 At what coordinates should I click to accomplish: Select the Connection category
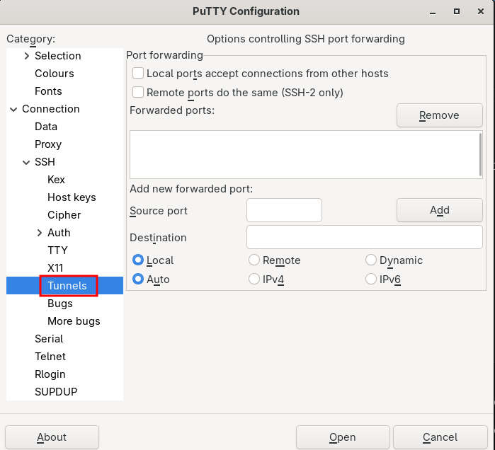[51, 109]
